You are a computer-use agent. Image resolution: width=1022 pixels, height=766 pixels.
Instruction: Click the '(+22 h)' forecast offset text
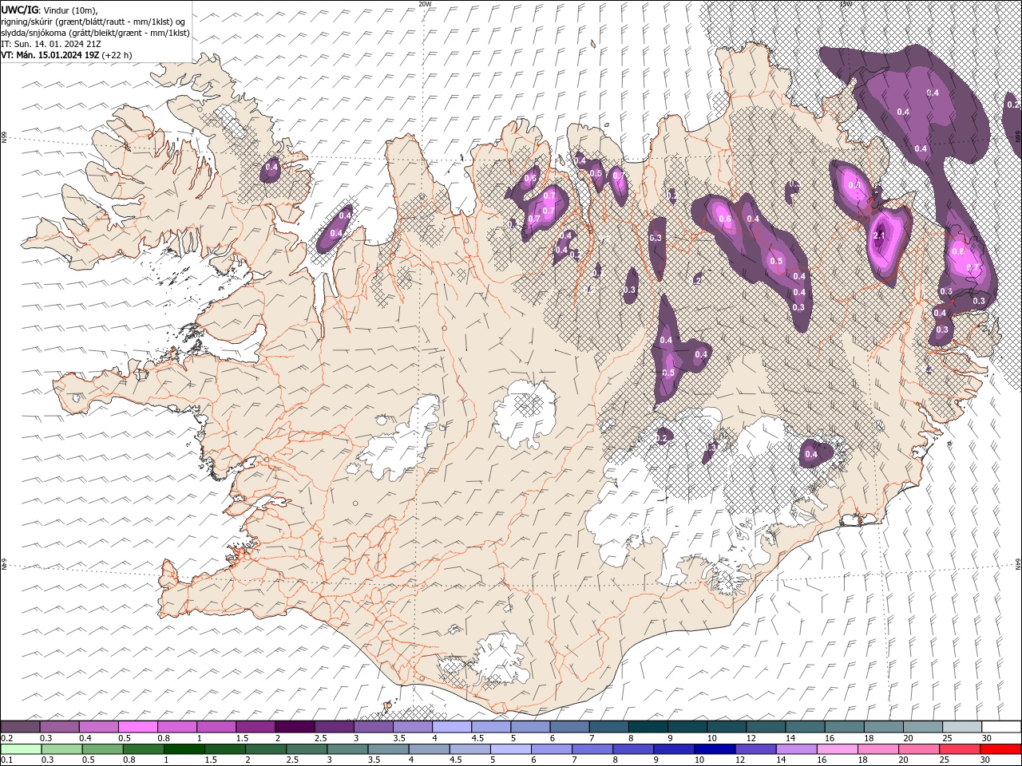[x=117, y=55]
